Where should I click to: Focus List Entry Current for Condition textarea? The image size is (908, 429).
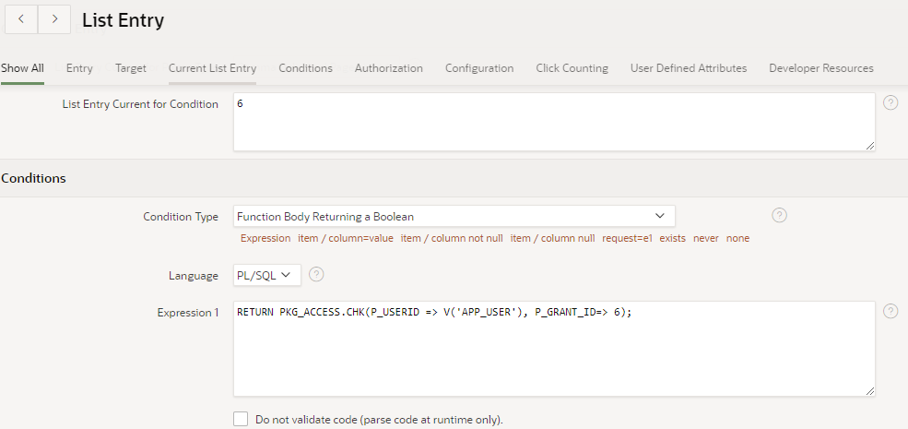click(554, 123)
